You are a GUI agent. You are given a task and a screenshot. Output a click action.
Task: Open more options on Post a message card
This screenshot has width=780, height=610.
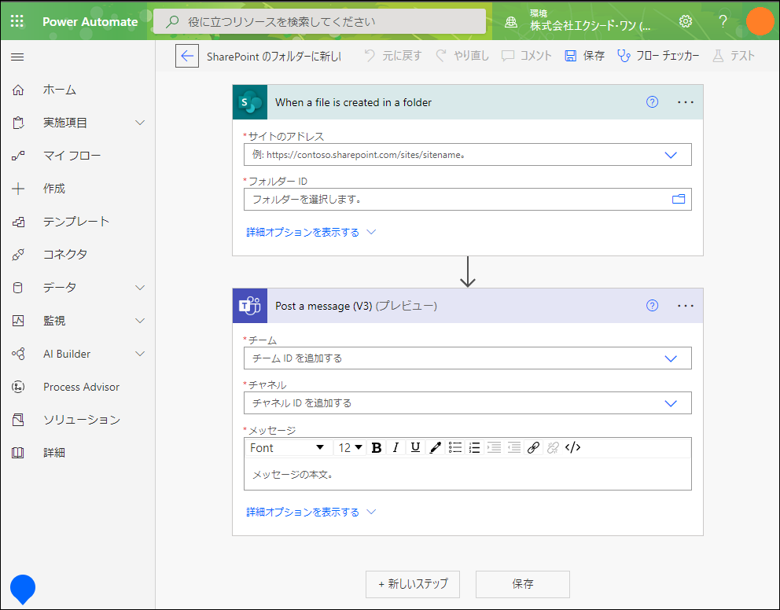click(x=686, y=306)
